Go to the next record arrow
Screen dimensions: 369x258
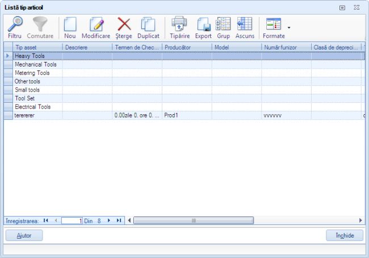click(109, 220)
